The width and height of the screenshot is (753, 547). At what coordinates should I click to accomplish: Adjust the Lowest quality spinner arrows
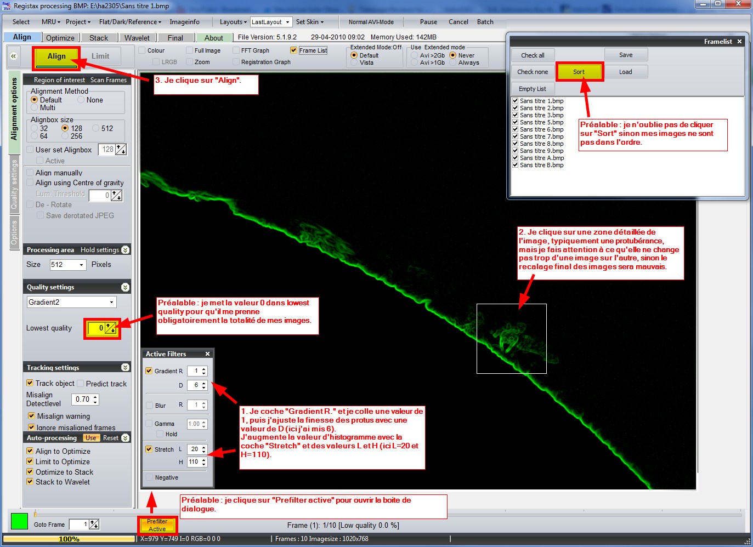(111, 328)
